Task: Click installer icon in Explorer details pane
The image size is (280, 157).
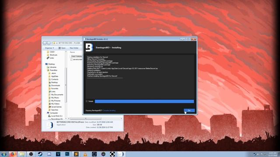Action: [x=50, y=125]
